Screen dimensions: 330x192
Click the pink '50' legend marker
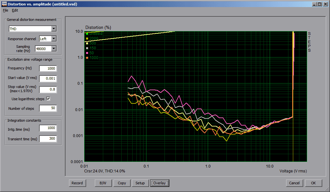click(87, 53)
